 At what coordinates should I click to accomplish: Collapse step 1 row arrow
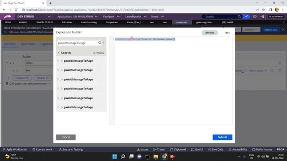pyautogui.click(x=7, y=63)
